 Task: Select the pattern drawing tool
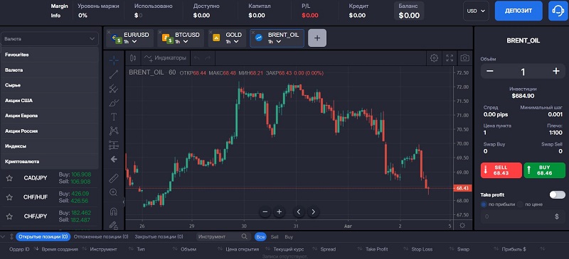tap(114, 131)
